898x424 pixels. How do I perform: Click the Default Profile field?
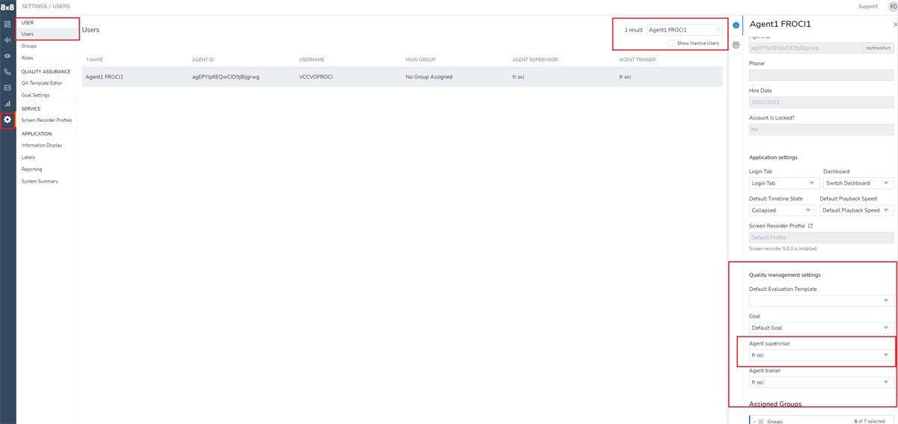(822, 237)
